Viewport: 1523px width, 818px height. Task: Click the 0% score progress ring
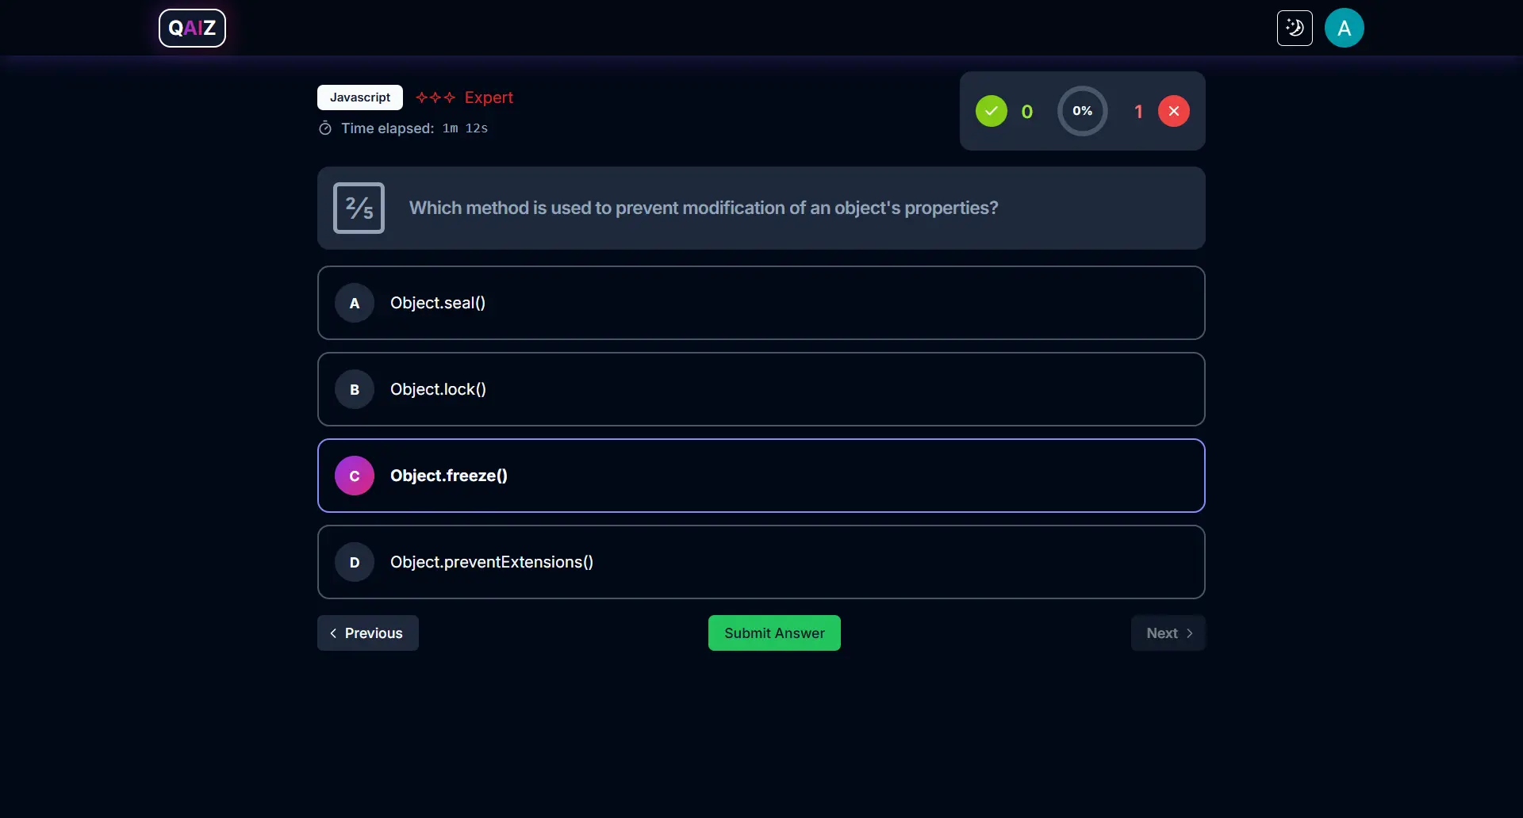[1082, 111]
